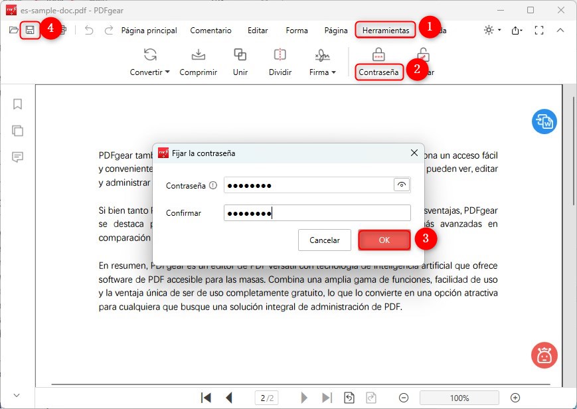
Task: Zoom out with minus button
Action: tap(404, 398)
